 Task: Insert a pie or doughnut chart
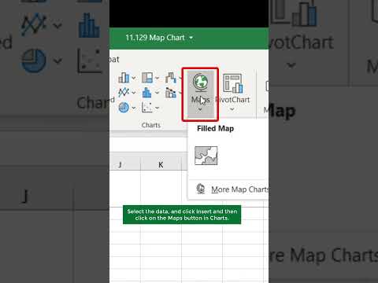point(124,108)
